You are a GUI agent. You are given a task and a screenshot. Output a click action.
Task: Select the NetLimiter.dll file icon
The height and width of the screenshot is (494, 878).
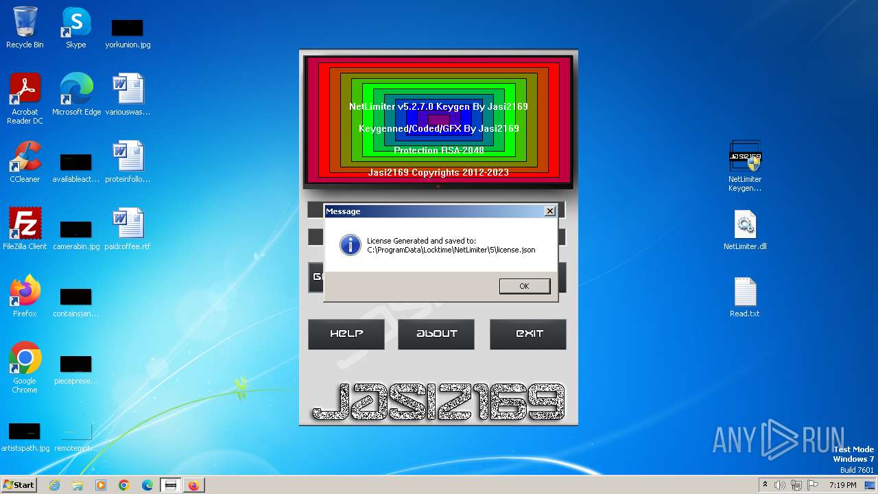(745, 230)
